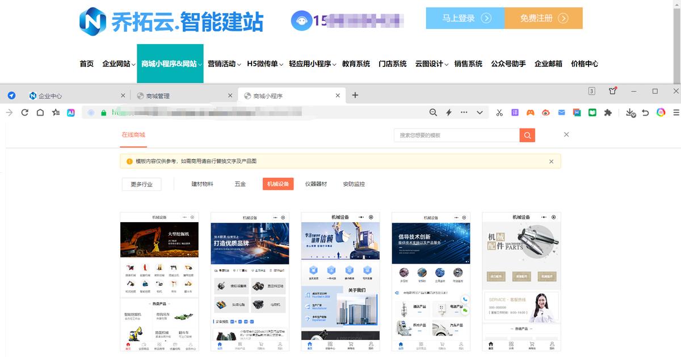Reload the page with the refresh icon
The image size is (681, 357).
25,113
